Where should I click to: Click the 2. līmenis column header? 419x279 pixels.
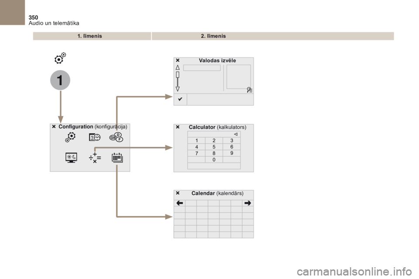(273, 36)
